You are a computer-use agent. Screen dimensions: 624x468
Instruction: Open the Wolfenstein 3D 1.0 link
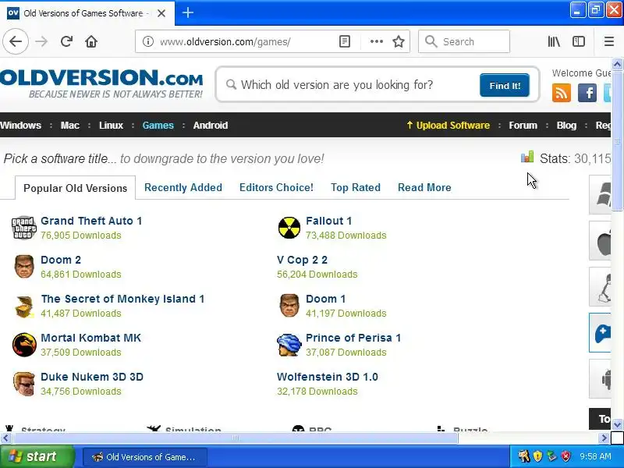(327, 377)
